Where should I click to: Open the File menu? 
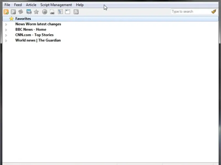point(7,5)
